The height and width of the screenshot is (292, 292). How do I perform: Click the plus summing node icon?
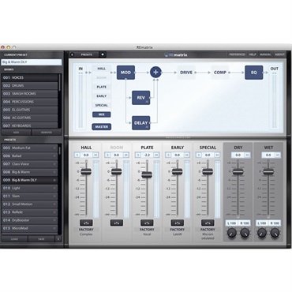click(x=155, y=72)
